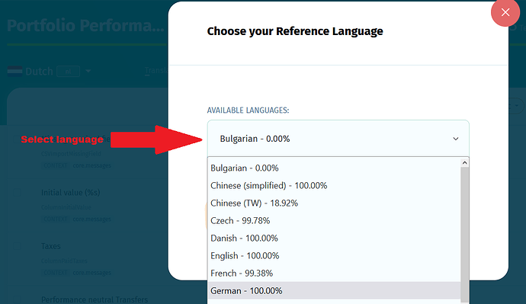Image resolution: width=526 pixels, height=304 pixels.
Task: Open the Taxes string entry
Action: click(50, 246)
